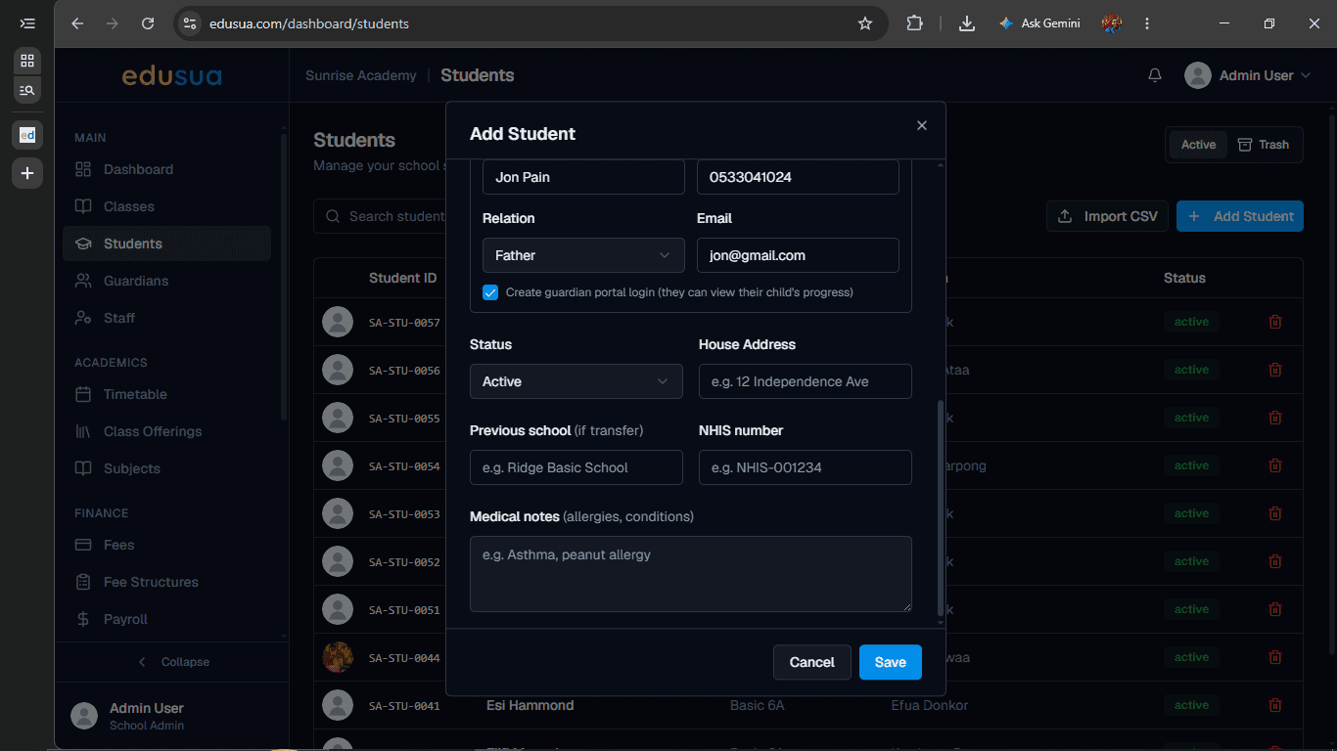The width and height of the screenshot is (1337, 751).
Task: Expand the Admin User account menu
Action: point(1248,75)
